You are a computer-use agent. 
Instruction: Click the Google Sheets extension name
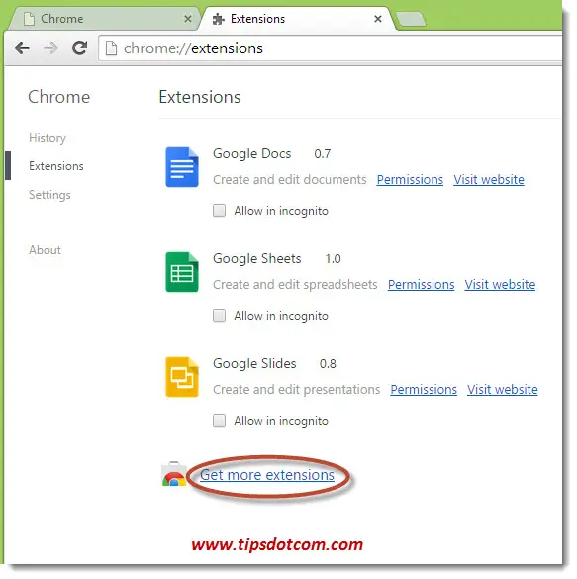[x=257, y=259]
